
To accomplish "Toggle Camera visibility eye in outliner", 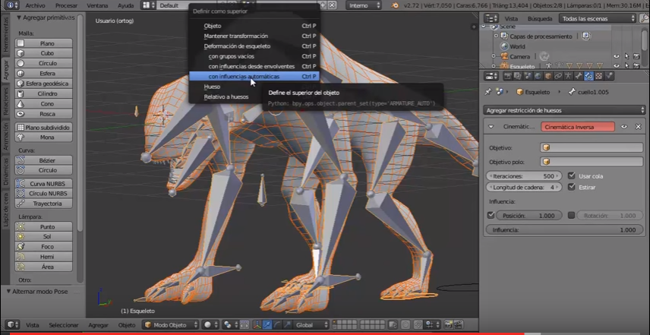I will tap(617, 56).
